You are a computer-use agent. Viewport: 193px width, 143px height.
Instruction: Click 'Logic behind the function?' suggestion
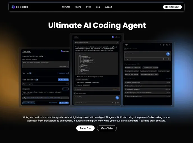pyautogui.click(x=150, y=68)
